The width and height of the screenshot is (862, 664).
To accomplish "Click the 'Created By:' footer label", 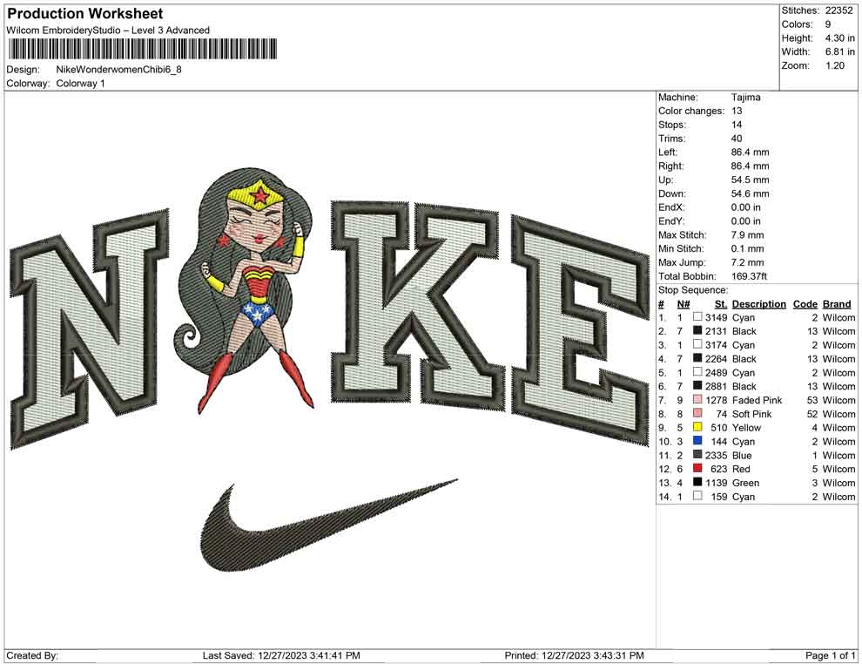I will 32,655.
